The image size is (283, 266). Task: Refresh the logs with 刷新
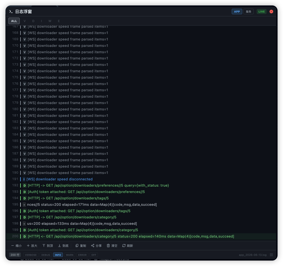tap(127, 246)
